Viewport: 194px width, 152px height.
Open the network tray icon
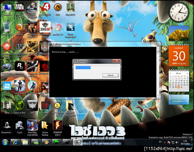pyautogui.click(x=173, y=142)
